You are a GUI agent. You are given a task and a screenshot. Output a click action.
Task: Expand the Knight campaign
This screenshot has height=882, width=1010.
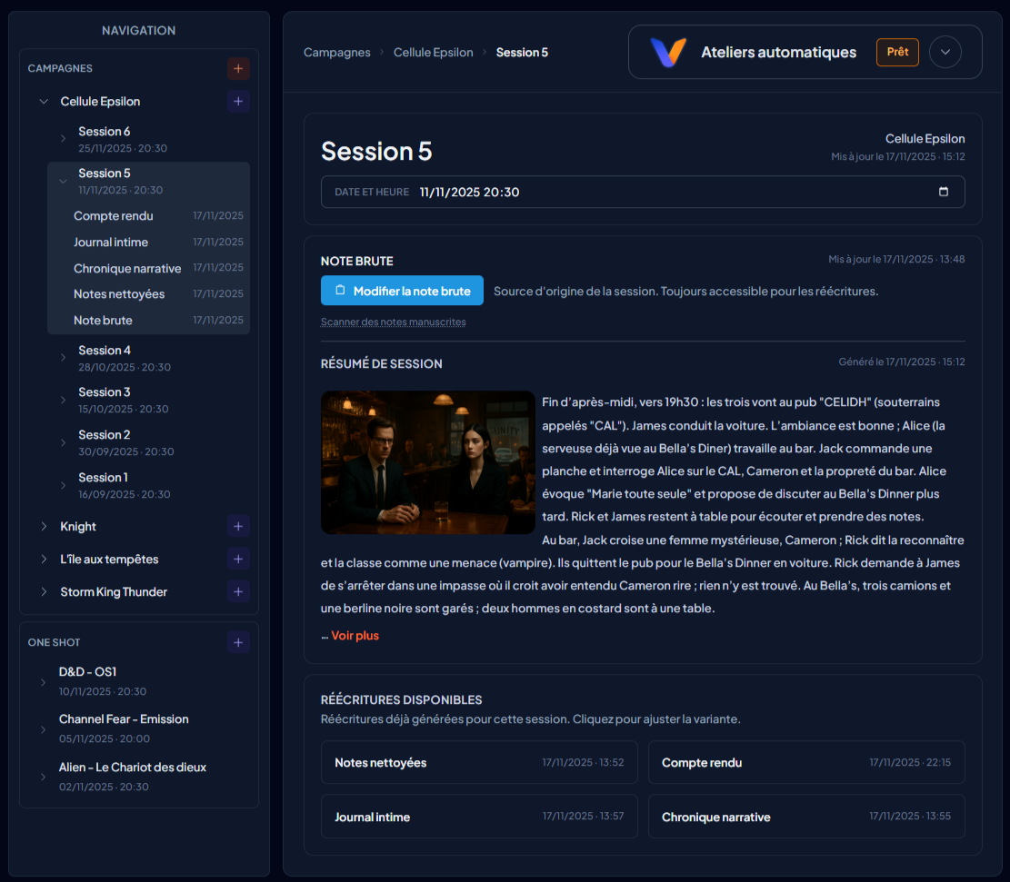point(44,526)
